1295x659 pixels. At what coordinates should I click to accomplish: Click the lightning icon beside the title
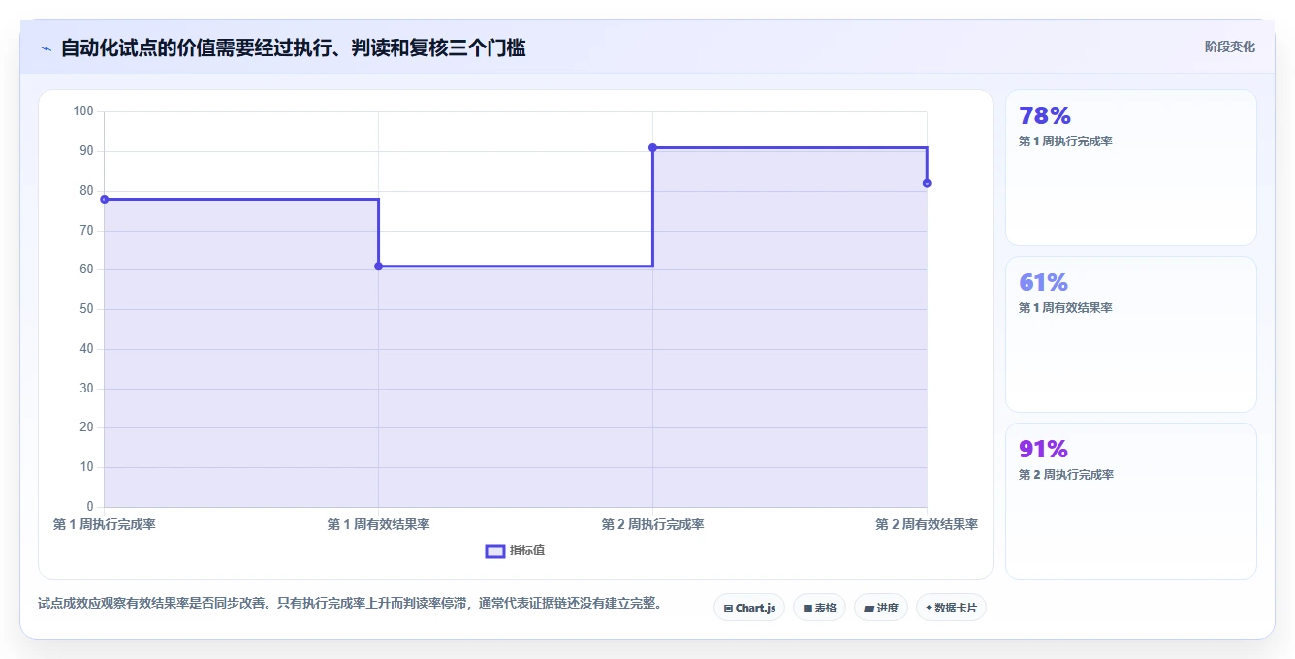46,48
